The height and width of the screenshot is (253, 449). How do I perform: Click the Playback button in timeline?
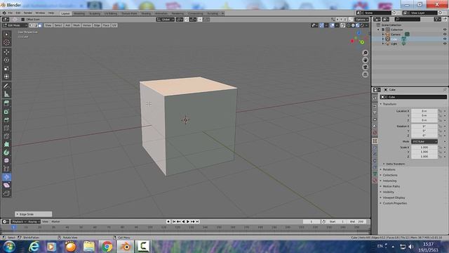click(x=19, y=222)
